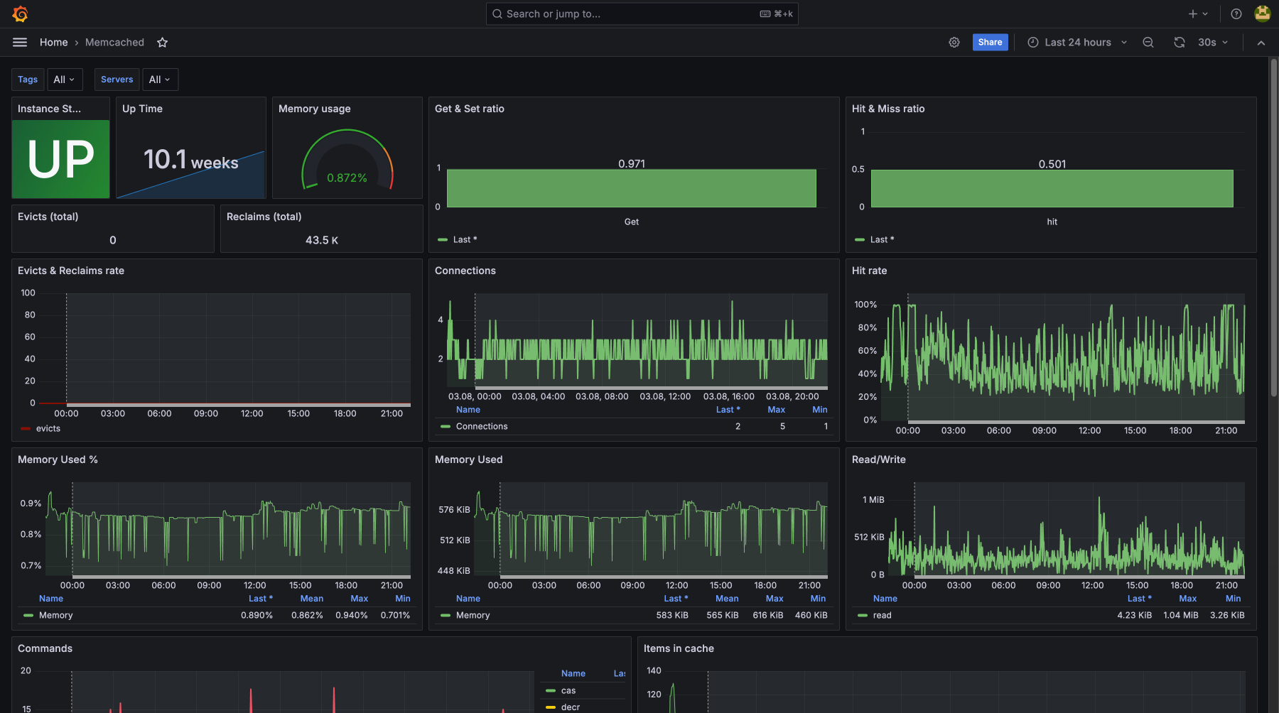Open the help question mark icon
Image resolution: width=1279 pixels, height=713 pixels.
coord(1236,14)
